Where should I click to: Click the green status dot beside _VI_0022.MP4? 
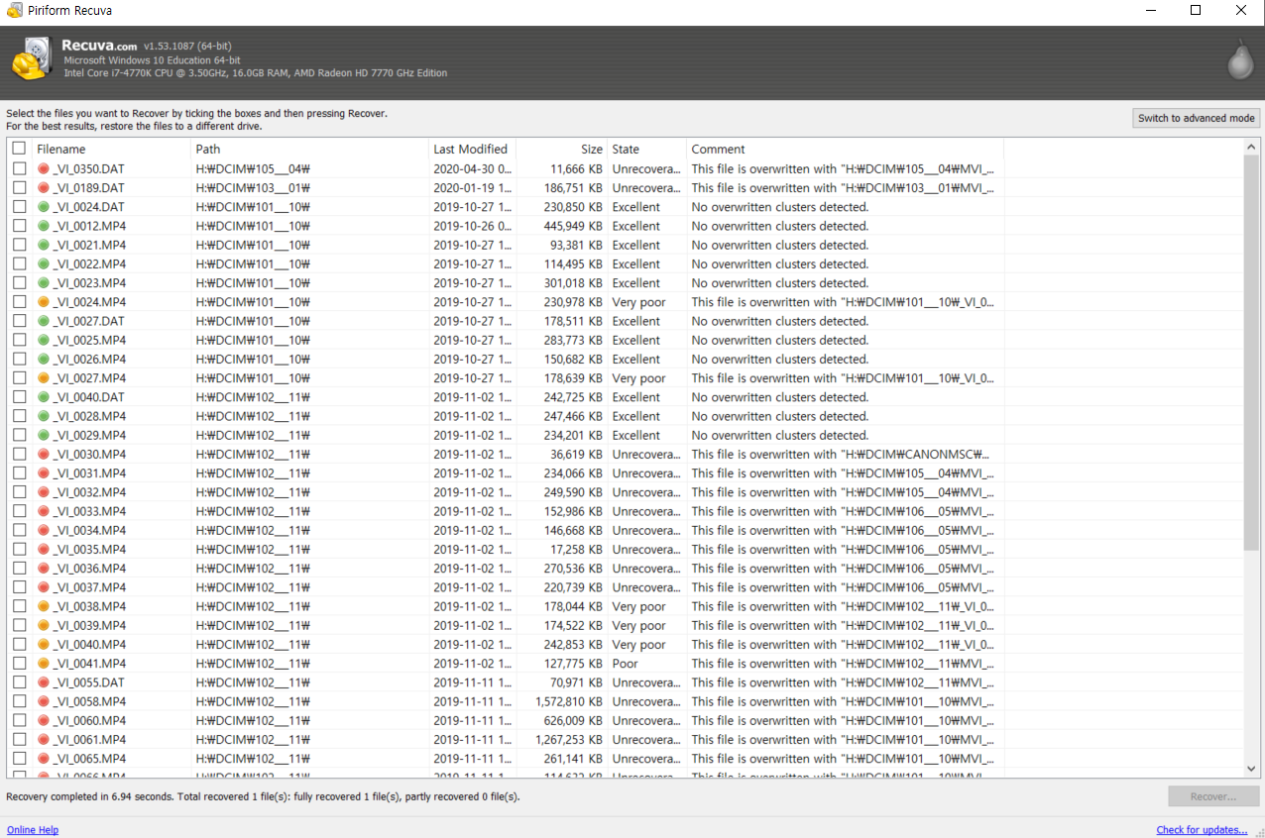tap(44, 263)
